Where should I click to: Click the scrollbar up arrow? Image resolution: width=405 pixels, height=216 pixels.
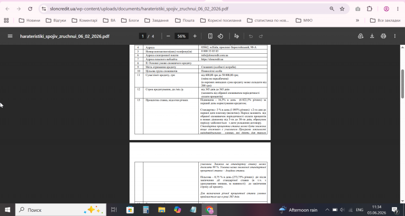pyautogui.click(x=402, y=47)
